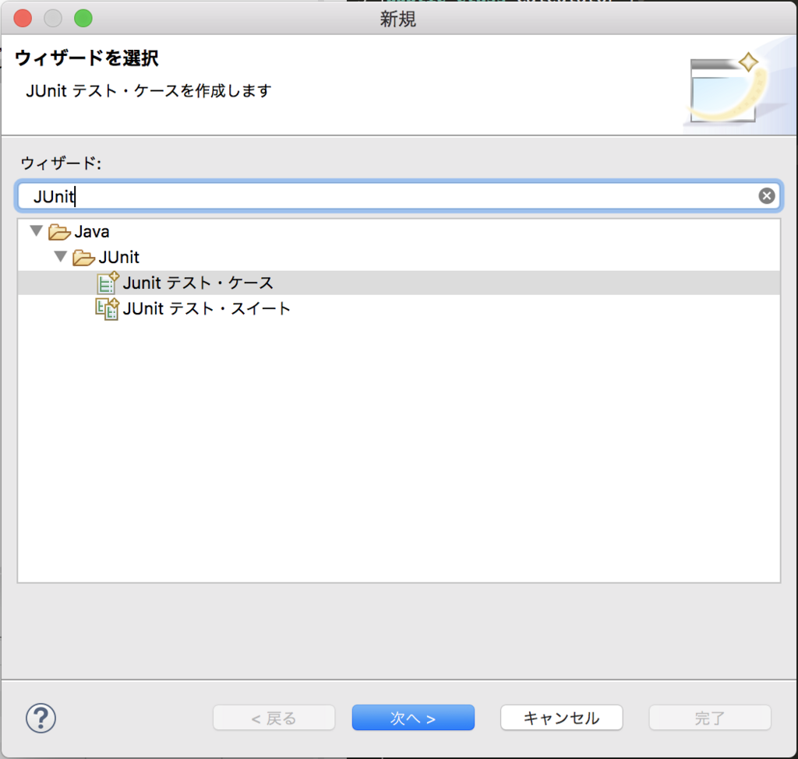Image resolution: width=798 pixels, height=759 pixels.
Task: Click the JUnit folder icon
Action: pos(83,257)
